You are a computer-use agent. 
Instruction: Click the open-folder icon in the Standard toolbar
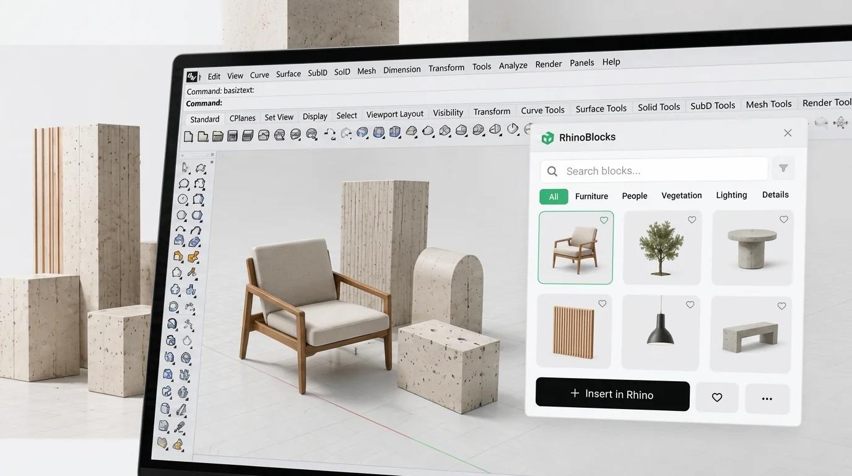coord(217,136)
